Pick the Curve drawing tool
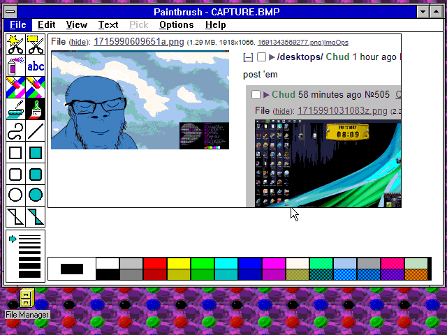This screenshot has height=335, width=447. (15, 131)
